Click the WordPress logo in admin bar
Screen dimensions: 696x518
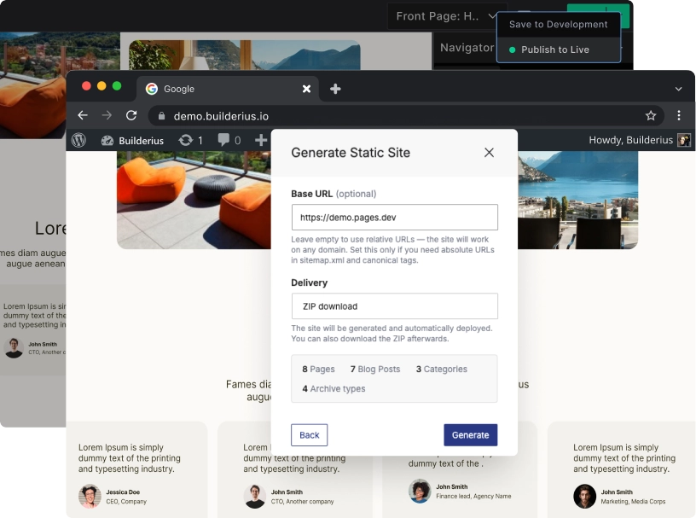point(79,141)
